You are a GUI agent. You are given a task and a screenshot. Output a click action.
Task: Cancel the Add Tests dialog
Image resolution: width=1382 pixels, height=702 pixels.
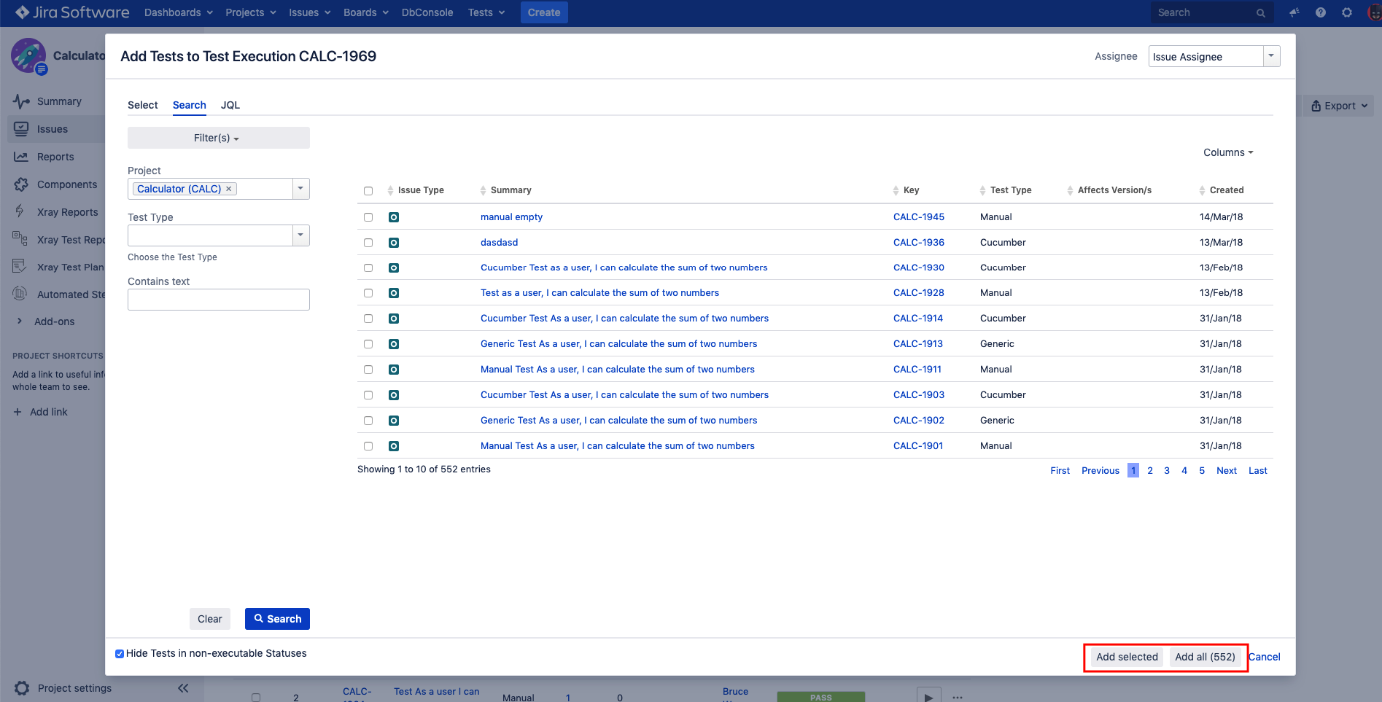click(1265, 657)
